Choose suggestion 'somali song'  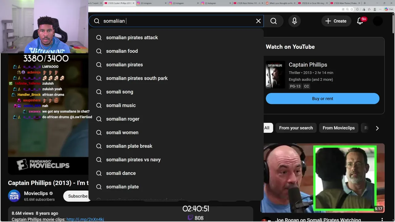[176, 92]
